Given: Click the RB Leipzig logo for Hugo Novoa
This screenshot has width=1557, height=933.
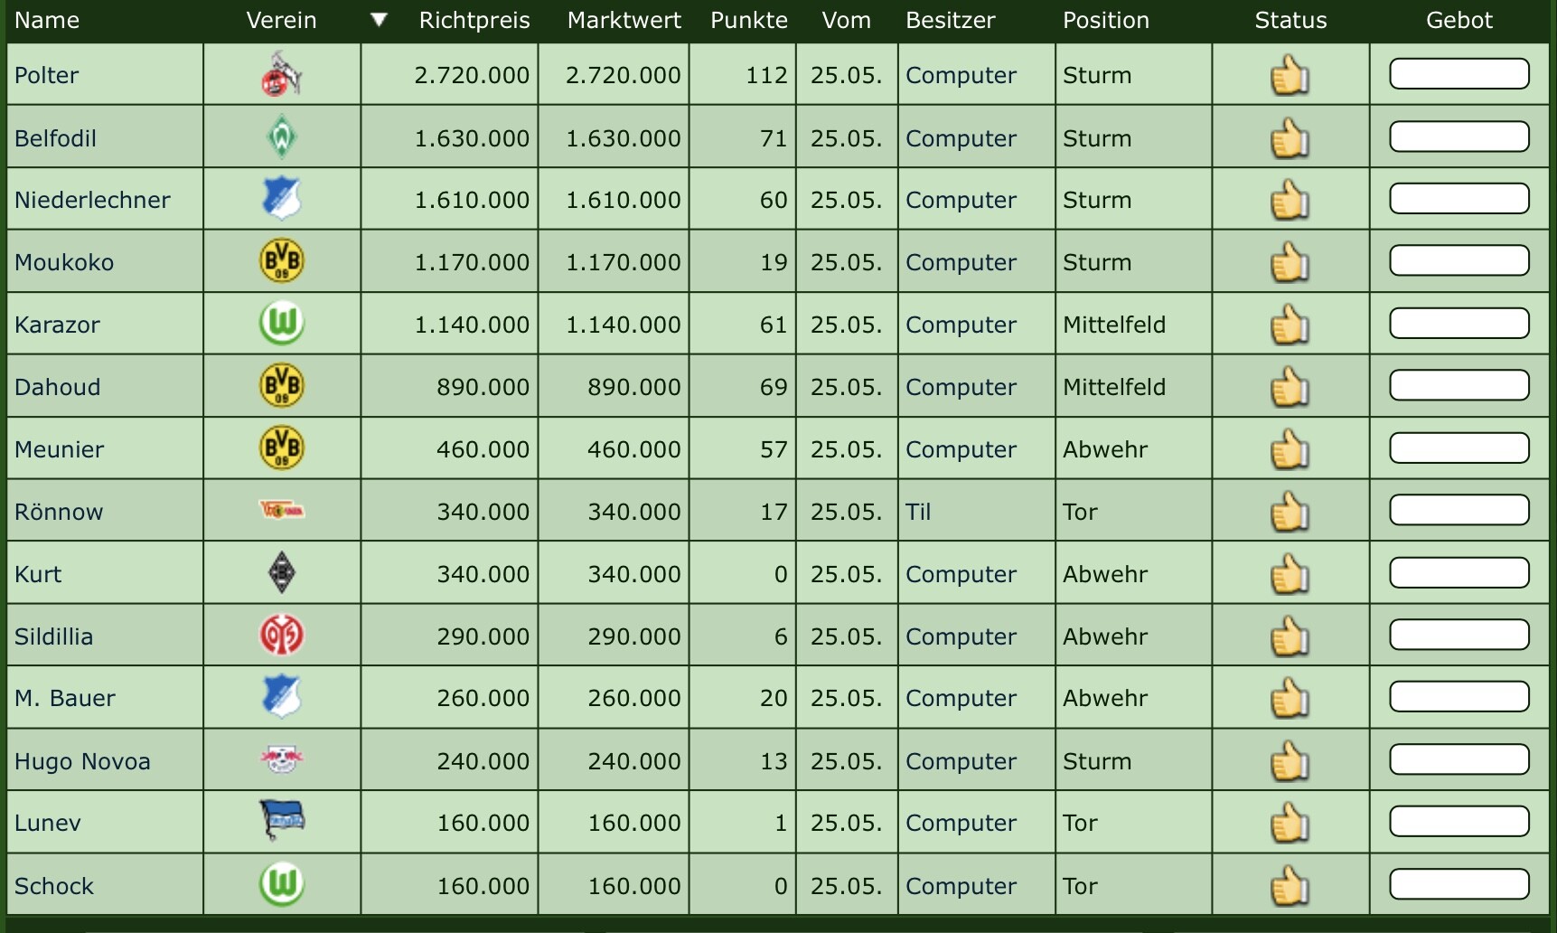Looking at the screenshot, I should [x=282, y=759].
